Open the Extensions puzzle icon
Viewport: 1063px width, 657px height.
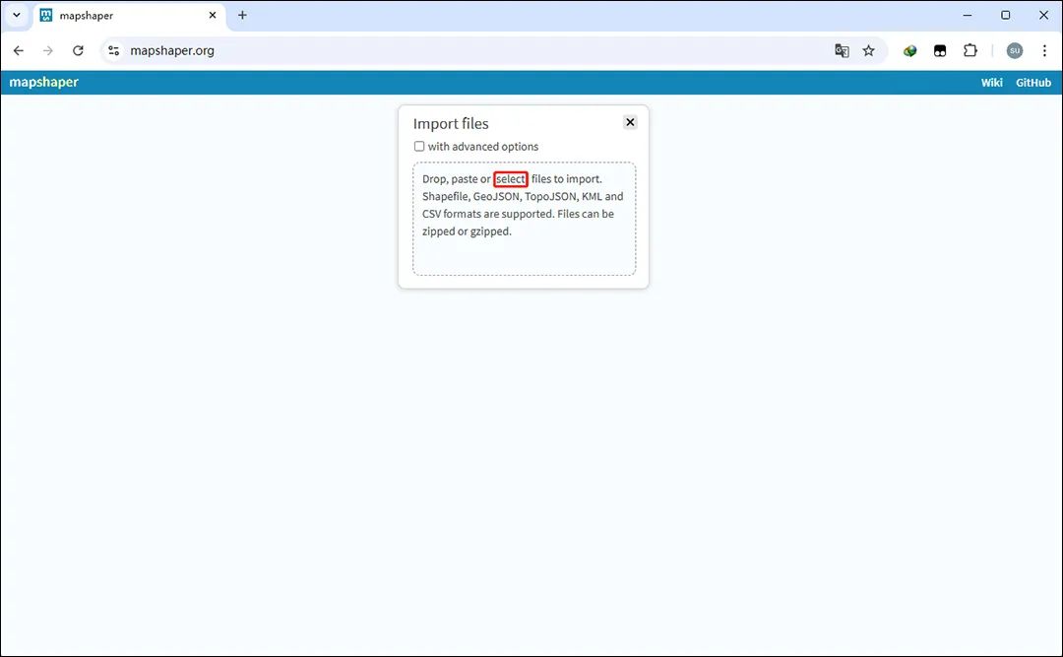(970, 51)
